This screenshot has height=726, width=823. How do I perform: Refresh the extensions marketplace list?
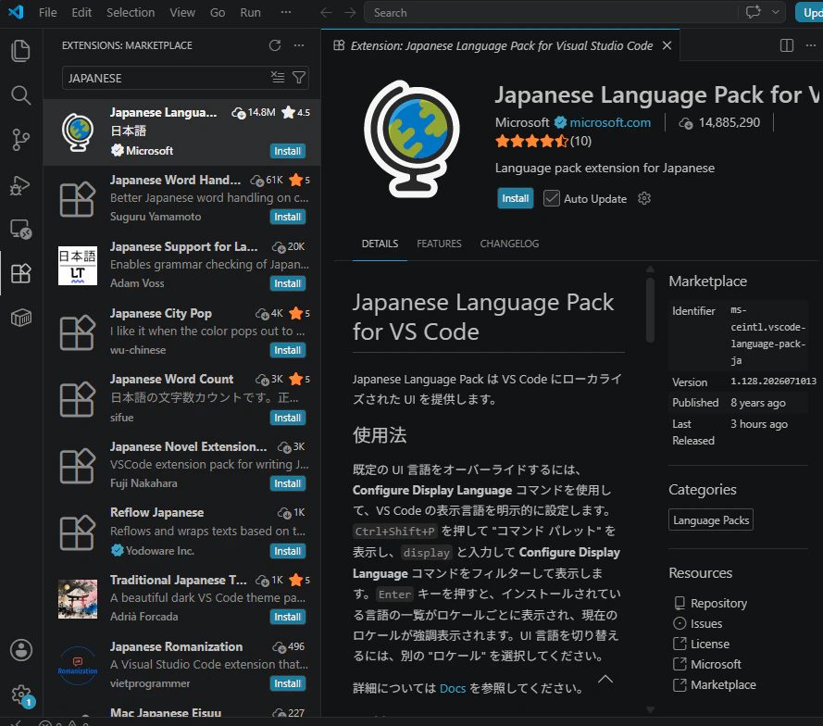[275, 45]
